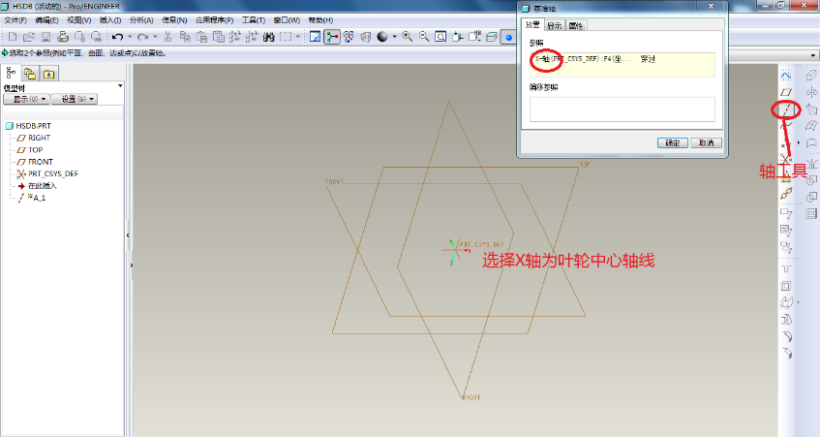
Task: Copy the selection via toolbar icon
Action: (185, 37)
